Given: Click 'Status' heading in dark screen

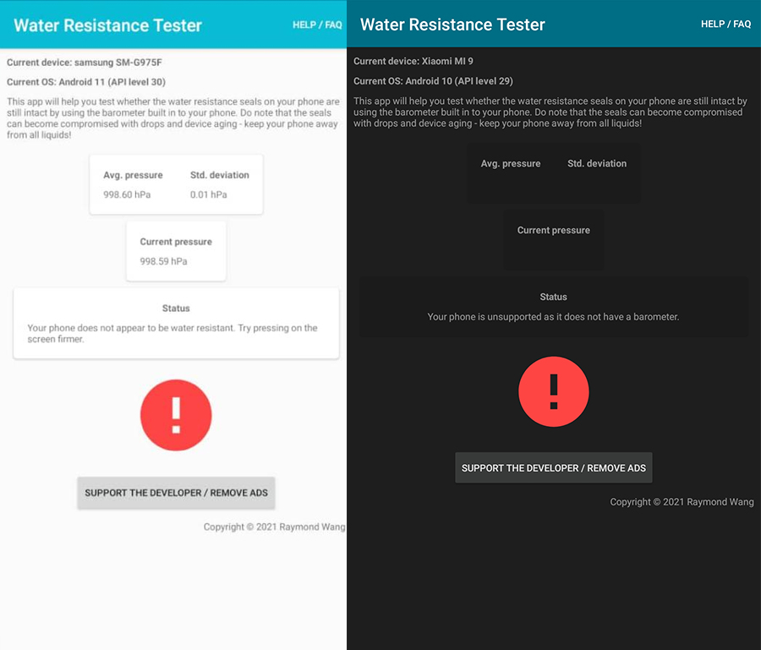Looking at the screenshot, I should tap(554, 297).
